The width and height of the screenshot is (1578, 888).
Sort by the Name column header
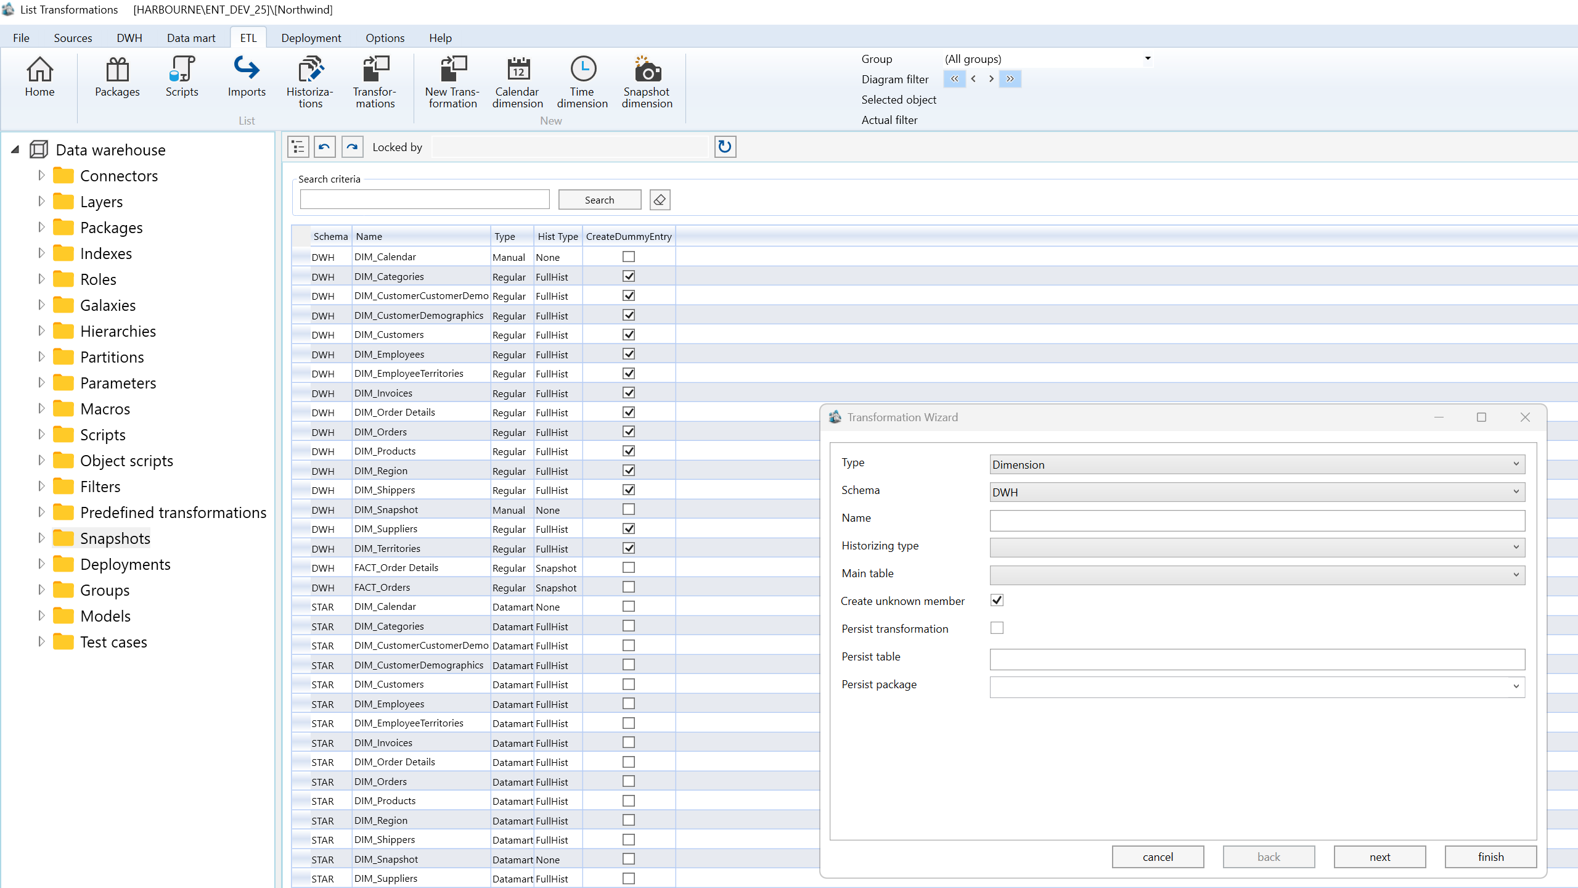421,236
